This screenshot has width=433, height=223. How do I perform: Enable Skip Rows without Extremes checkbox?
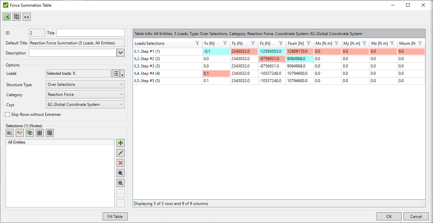(8, 115)
